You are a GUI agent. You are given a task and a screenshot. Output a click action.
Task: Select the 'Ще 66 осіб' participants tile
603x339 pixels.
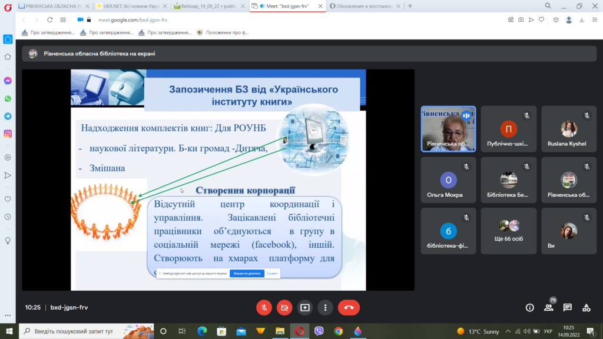pyautogui.click(x=508, y=231)
